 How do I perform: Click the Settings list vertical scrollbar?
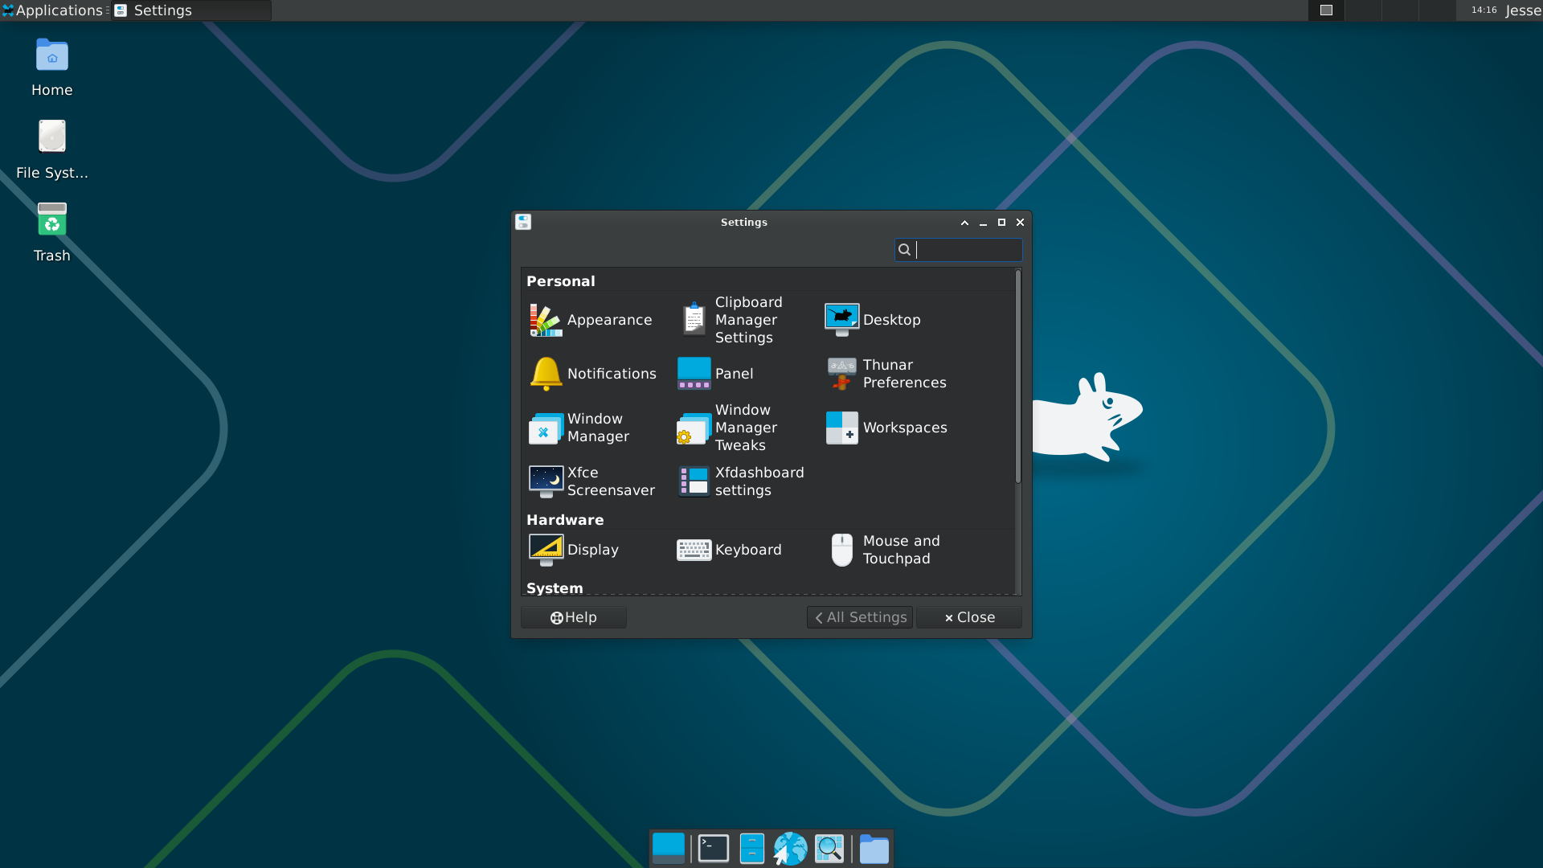click(1017, 378)
